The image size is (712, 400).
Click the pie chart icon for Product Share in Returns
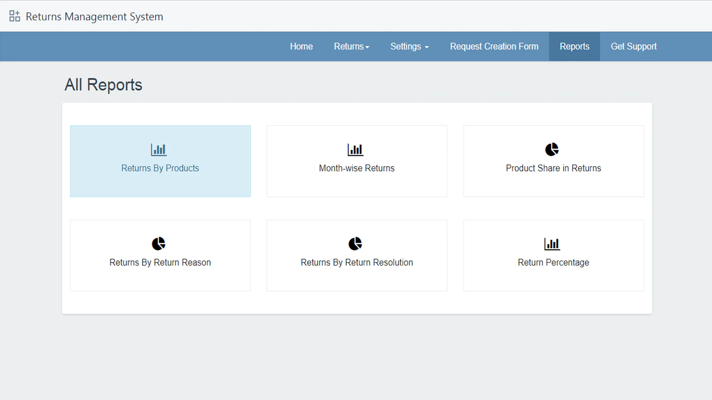[552, 149]
